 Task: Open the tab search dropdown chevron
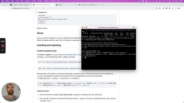(182, 5)
